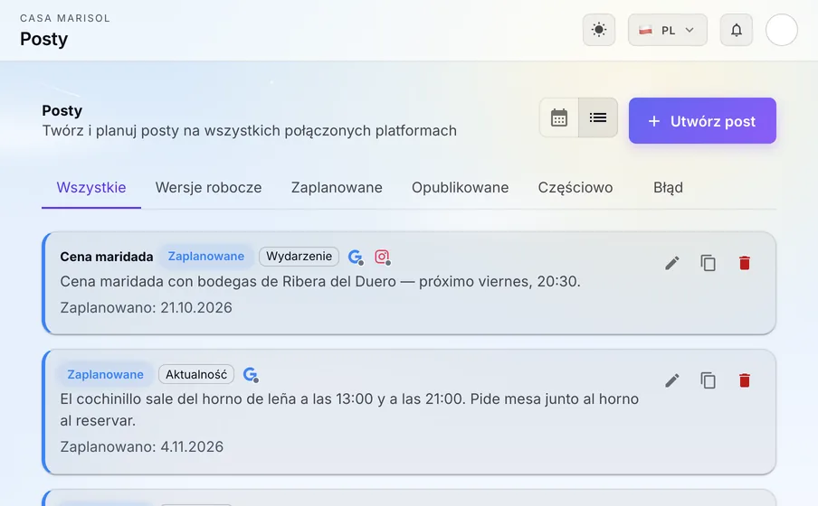818x506 pixels.
Task: Select the Błąd tab
Action: 669,188
